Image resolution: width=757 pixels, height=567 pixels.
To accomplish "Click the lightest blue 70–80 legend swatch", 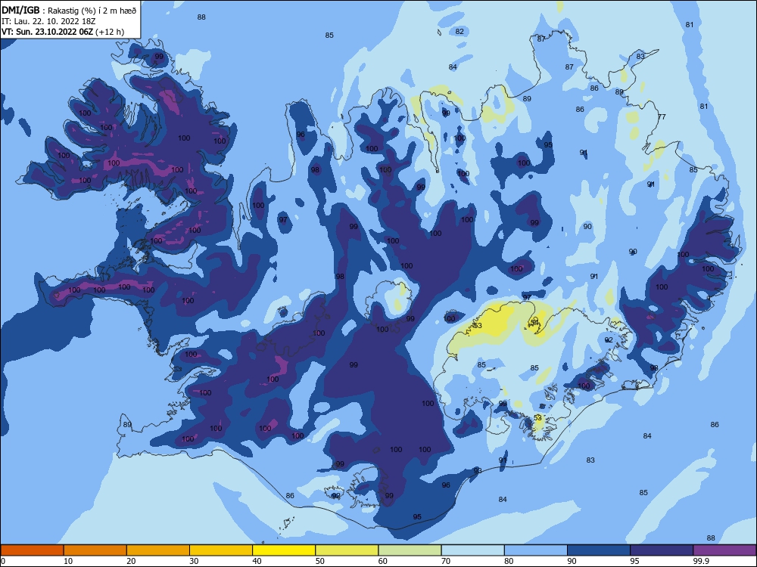I will [473, 550].
